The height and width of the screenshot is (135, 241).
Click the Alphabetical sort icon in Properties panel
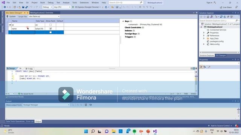tap(205, 67)
